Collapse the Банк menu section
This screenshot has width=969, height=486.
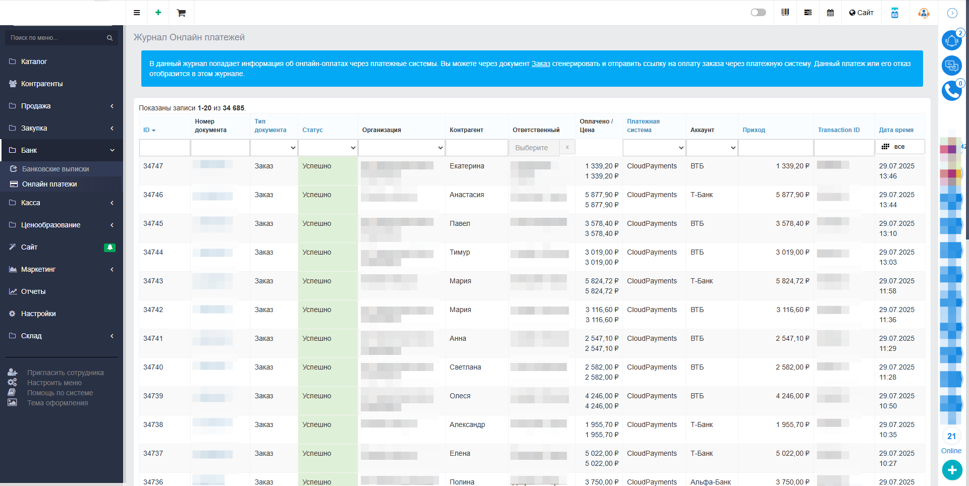pos(62,150)
